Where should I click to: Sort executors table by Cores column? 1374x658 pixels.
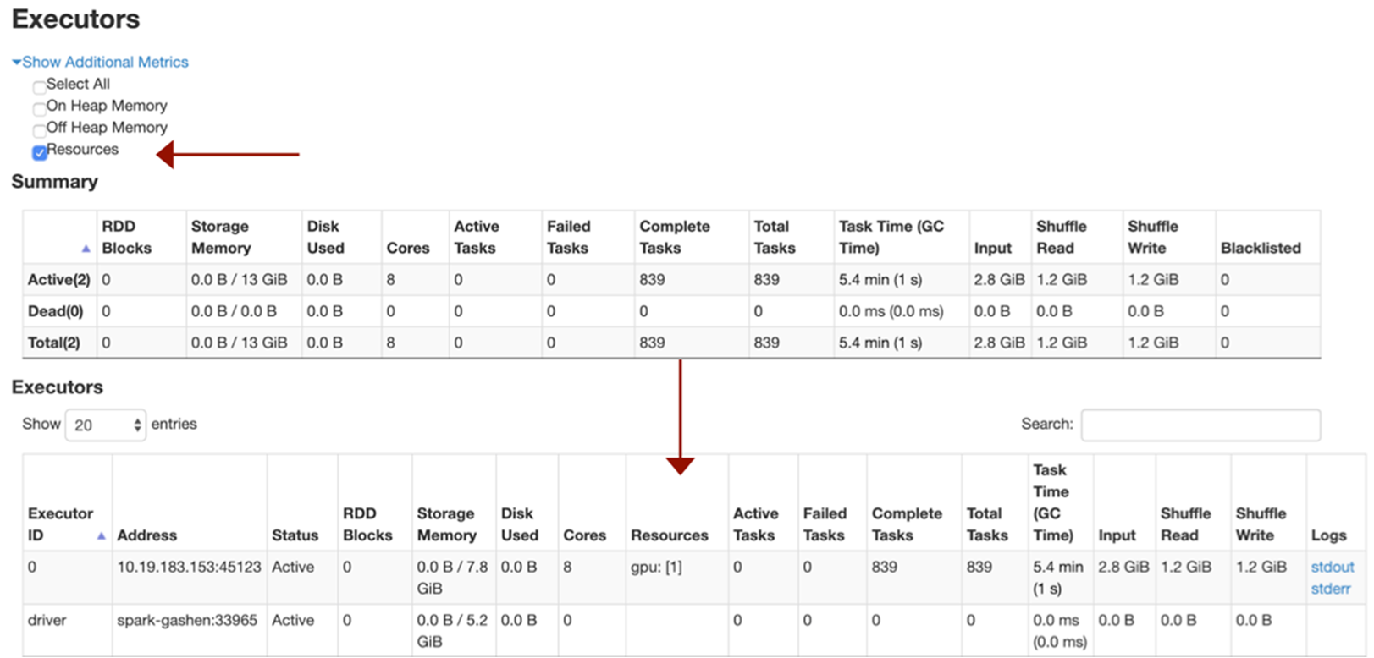coord(584,535)
